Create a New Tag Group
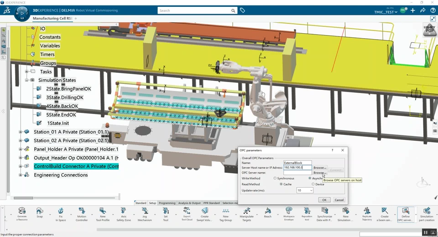Viewport: 438px width, 237px height. point(226,214)
